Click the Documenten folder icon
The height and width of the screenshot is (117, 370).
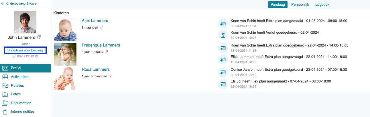tap(5, 103)
